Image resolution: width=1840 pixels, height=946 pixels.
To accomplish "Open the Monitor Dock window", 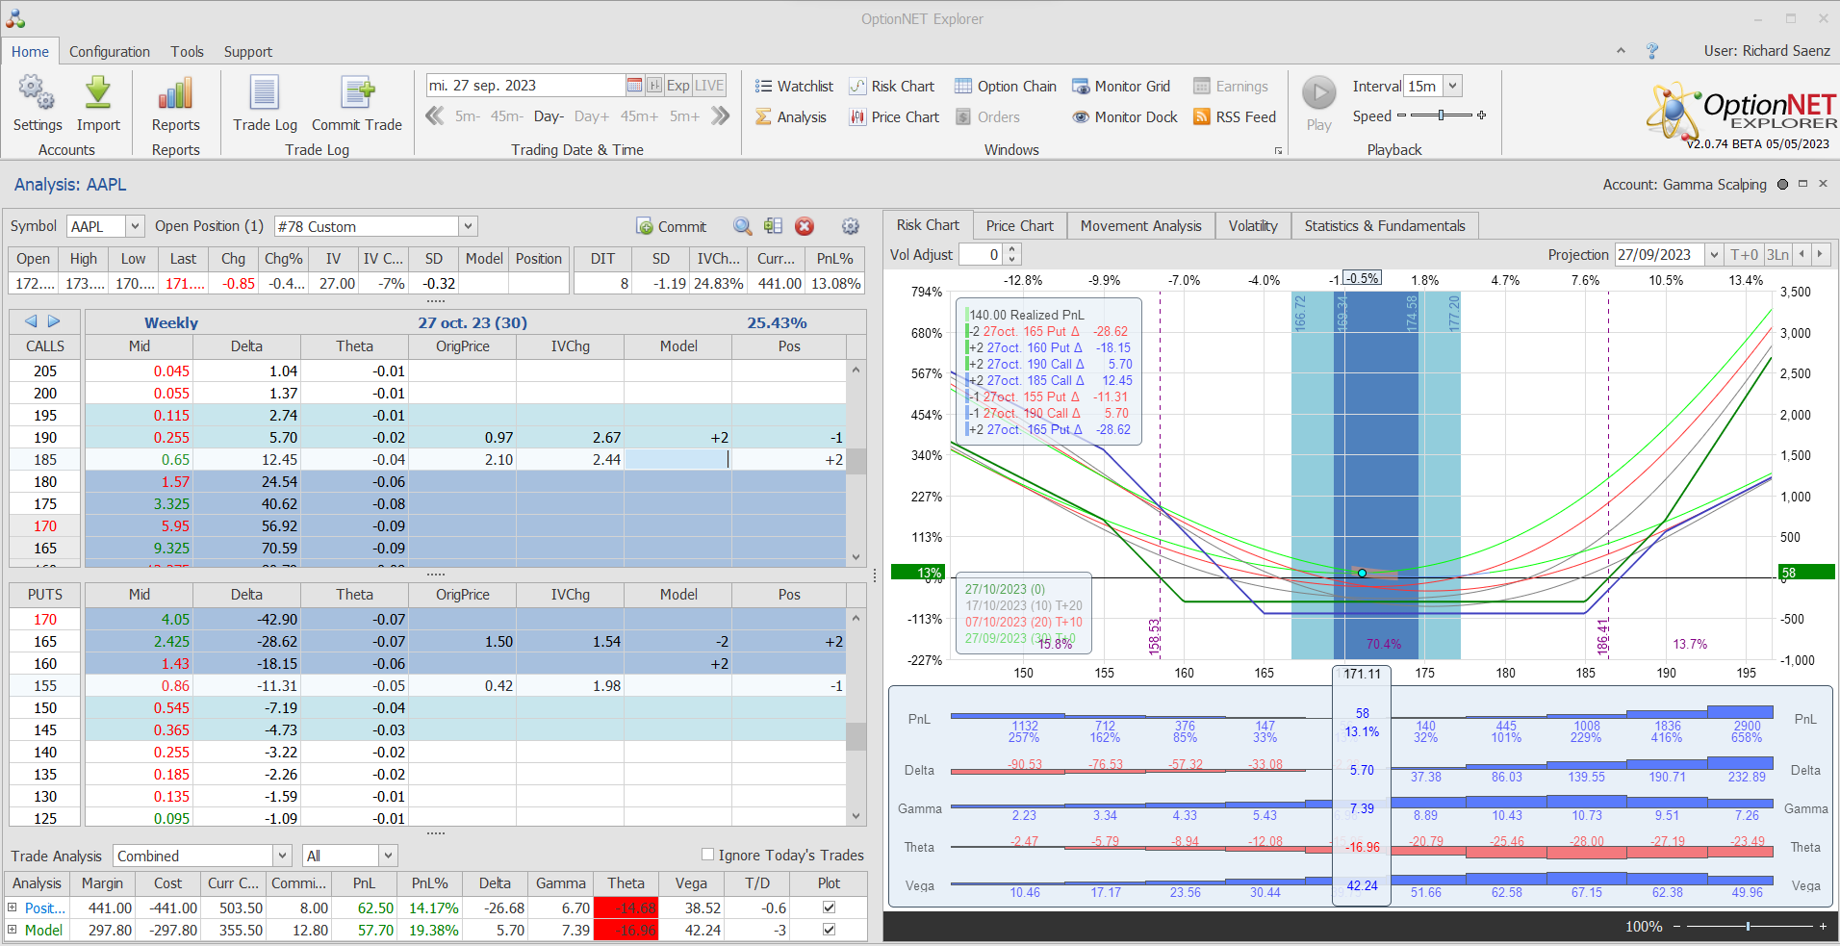I will pos(1125,117).
